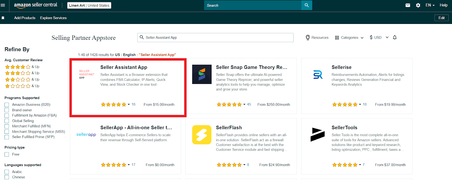
Task: Click Selling Partner Appstore heading
Action: (x=84, y=38)
